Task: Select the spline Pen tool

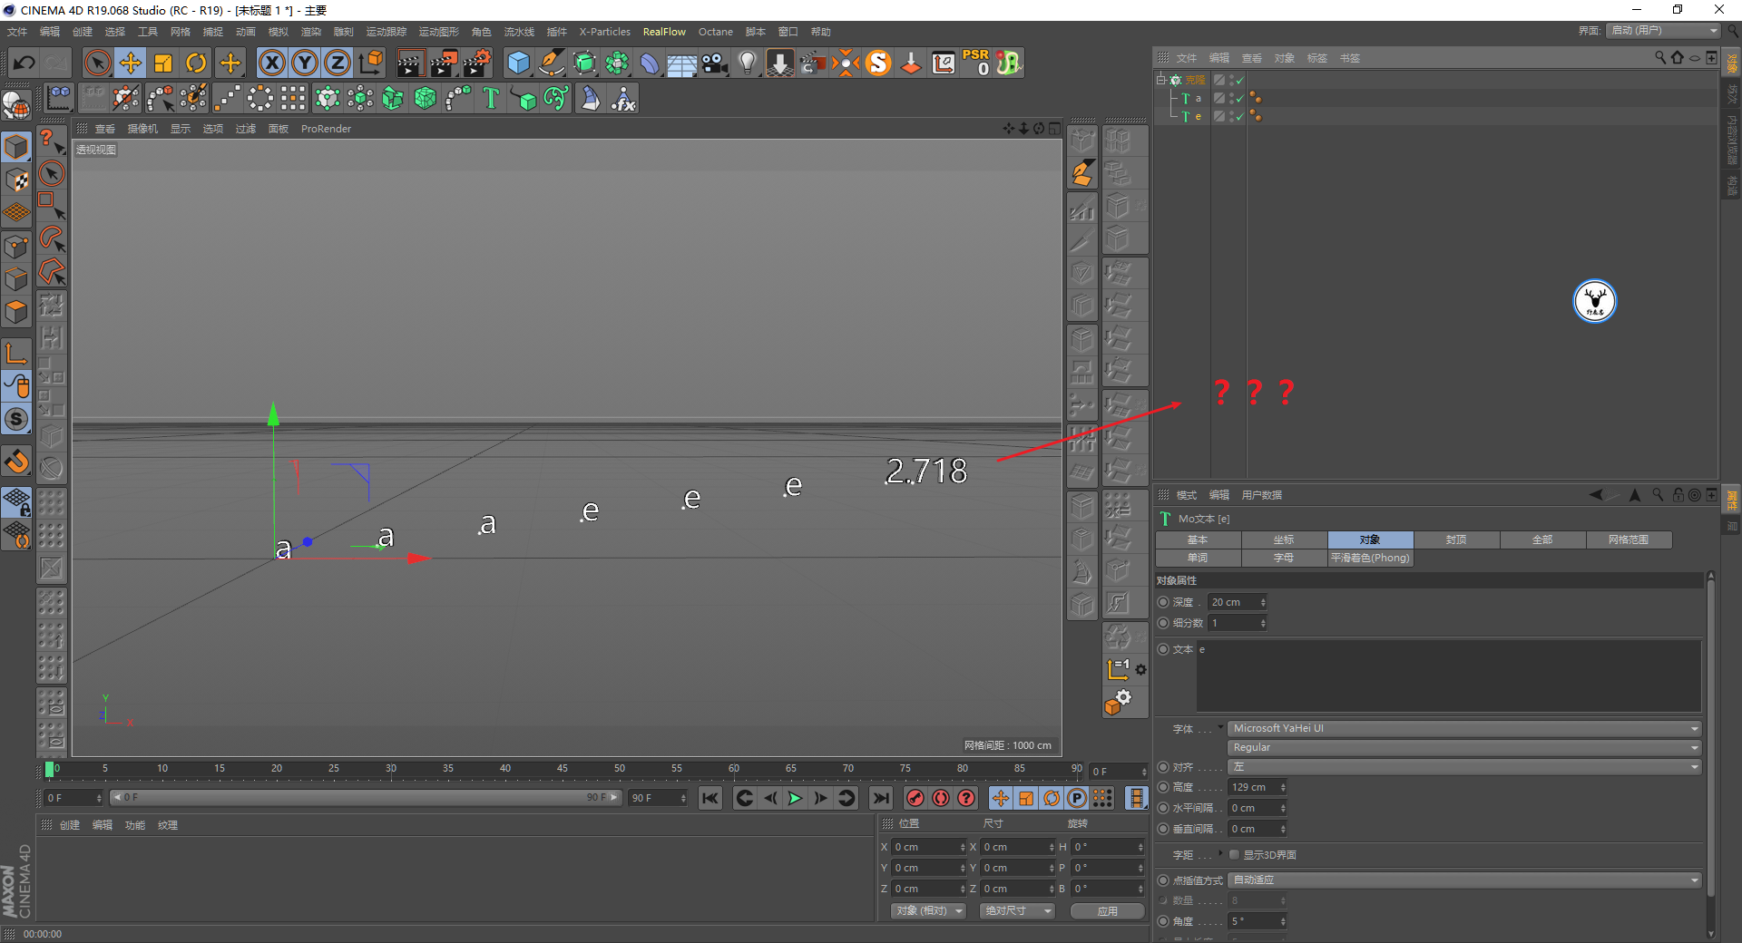Action: [552, 63]
